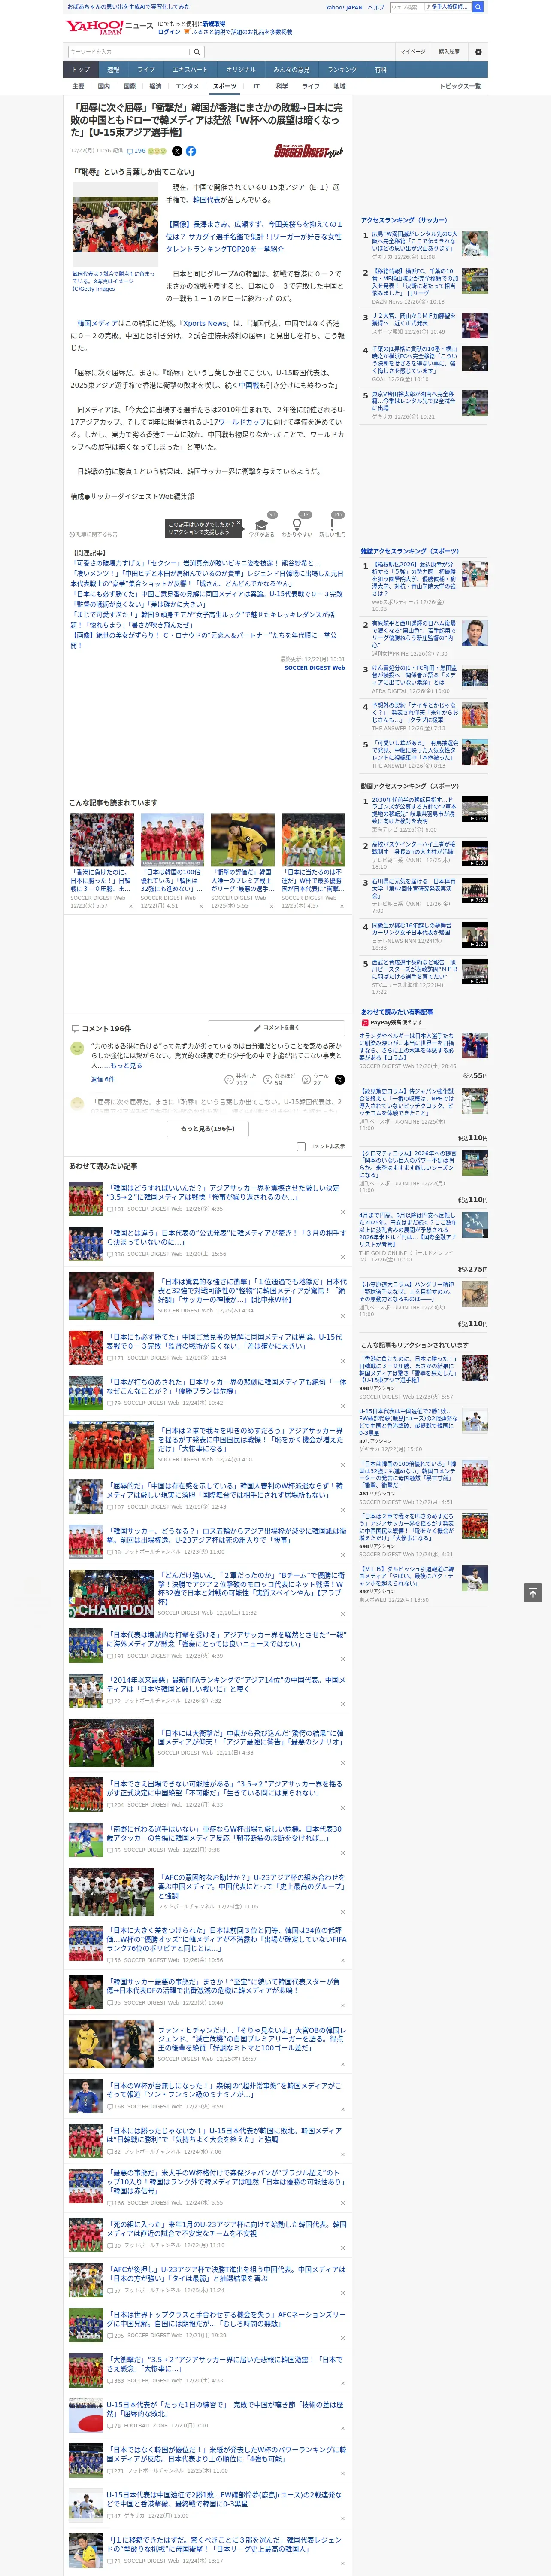Open the みんなの意見 tab
The image size is (551, 2576).
tap(291, 69)
